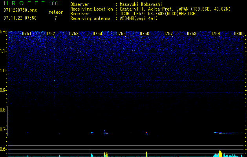Click the 'meteor' count label
Viewport: 247px width, 157px height.
[56, 12]
